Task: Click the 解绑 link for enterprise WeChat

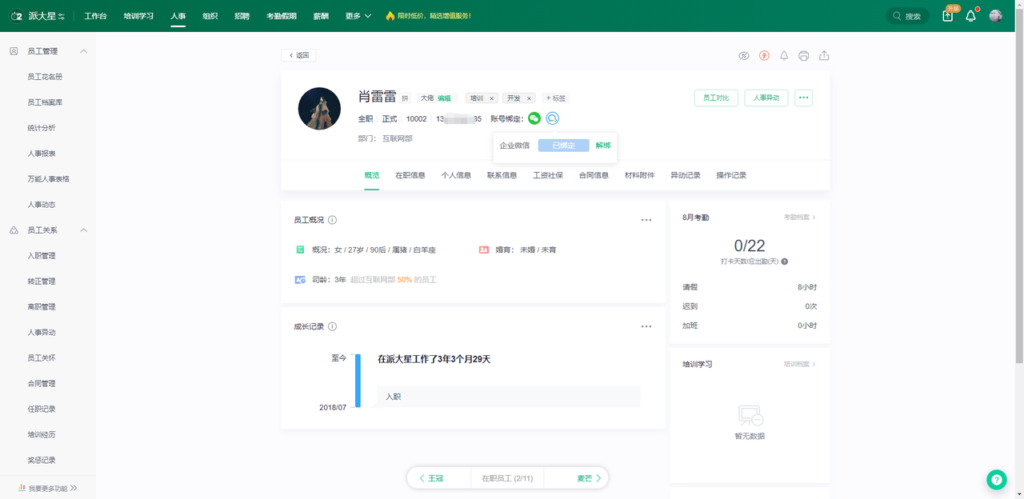Action: tap(602, 146)
